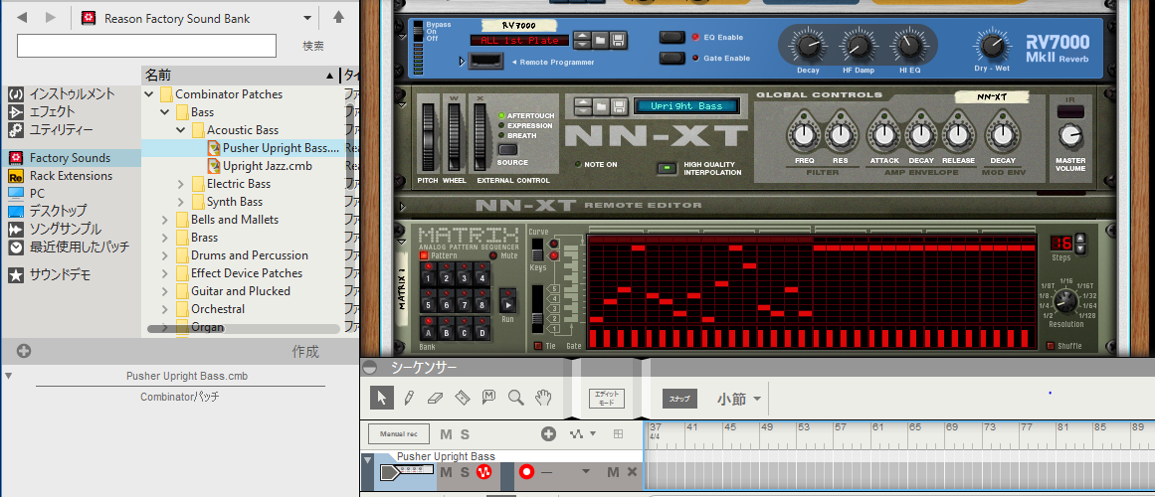Click the Pusher Upright Bass Combinator device icon
This screenshot has width=1155, height=497.
[x=405, y=472]
